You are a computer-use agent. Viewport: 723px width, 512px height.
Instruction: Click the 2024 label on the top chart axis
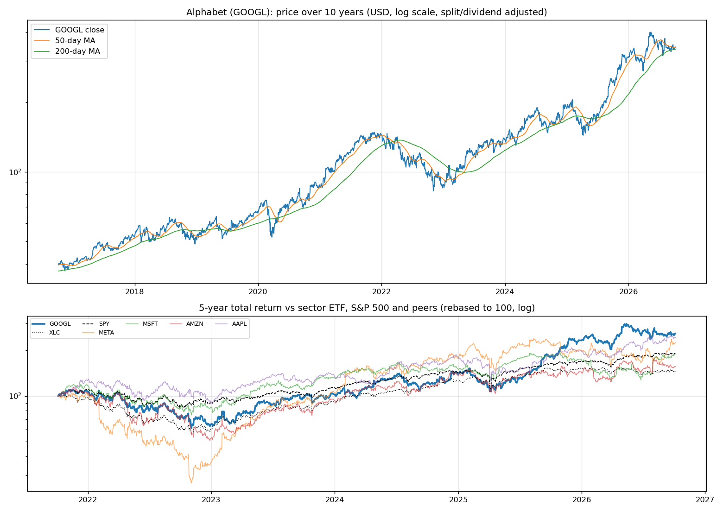(x=505, y=291)
